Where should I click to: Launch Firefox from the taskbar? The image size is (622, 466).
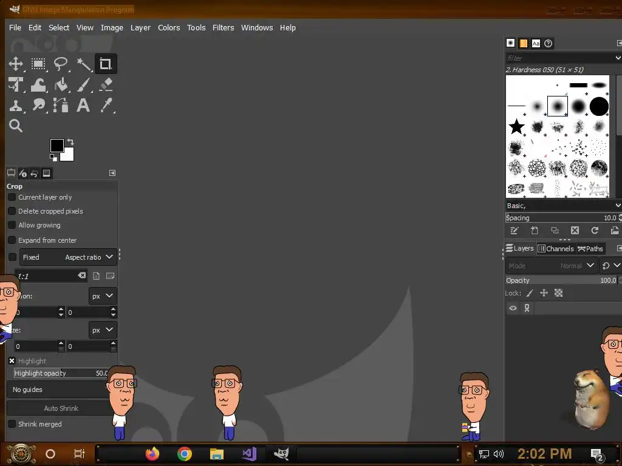[x=152, y=454]
